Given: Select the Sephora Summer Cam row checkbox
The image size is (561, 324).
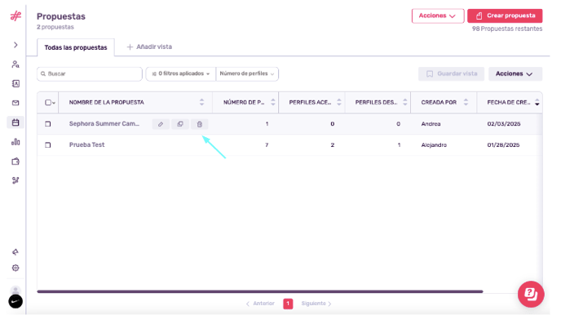Looking at the screenshot, I should [48, 124].
